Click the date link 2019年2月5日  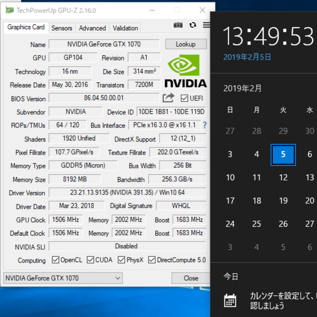[x=247, y=57]
